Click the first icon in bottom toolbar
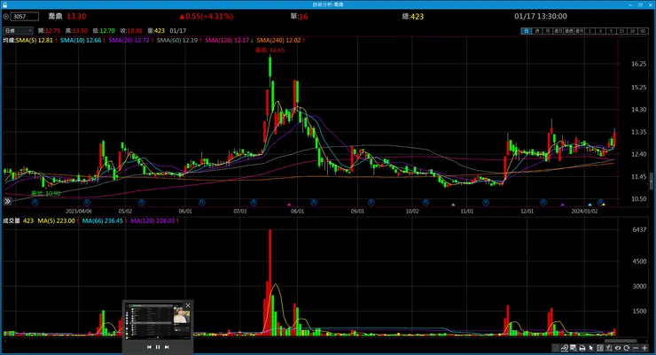The width and height of the screenshot is (656, 355). click(x=556, y=348)
